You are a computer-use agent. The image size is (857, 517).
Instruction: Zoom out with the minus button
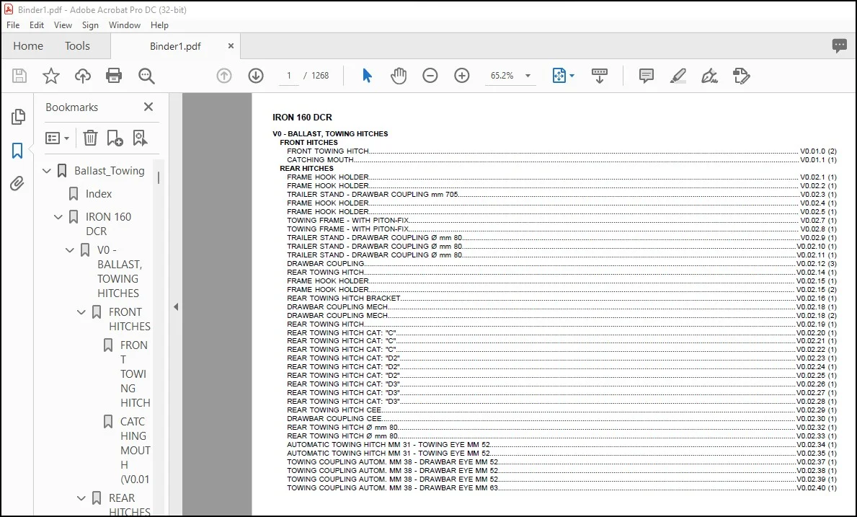430,76
